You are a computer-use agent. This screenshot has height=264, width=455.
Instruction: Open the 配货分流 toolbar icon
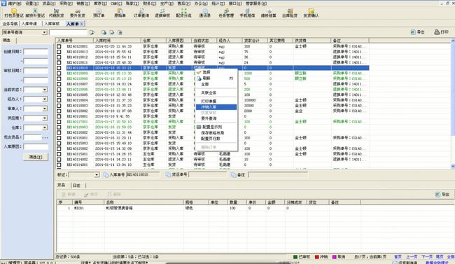tap(183, 13)
